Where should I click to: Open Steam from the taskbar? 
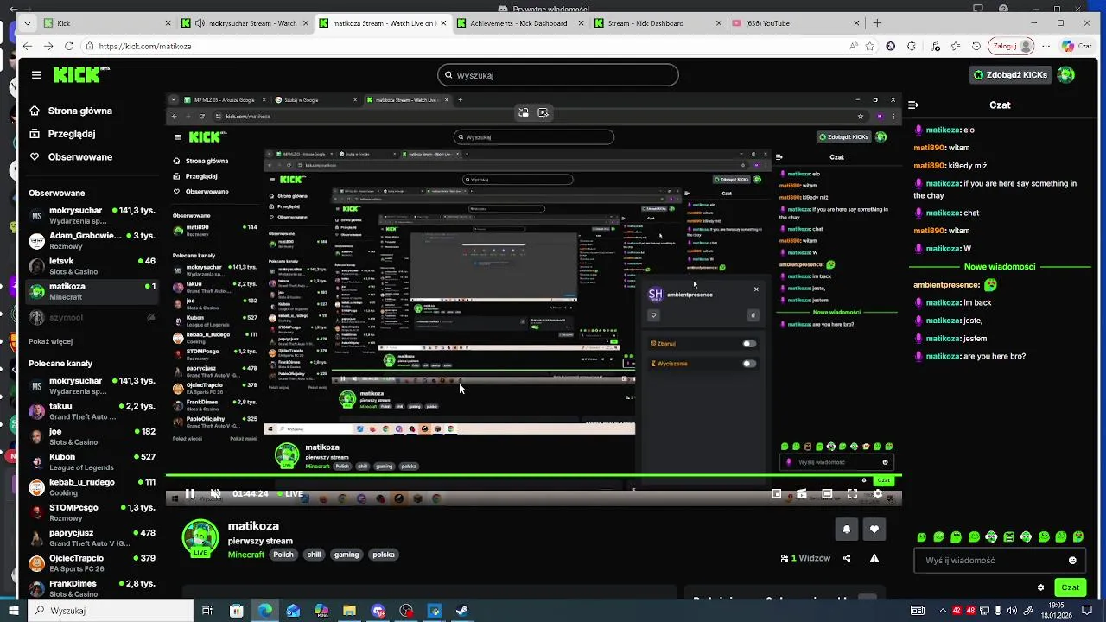462,611
